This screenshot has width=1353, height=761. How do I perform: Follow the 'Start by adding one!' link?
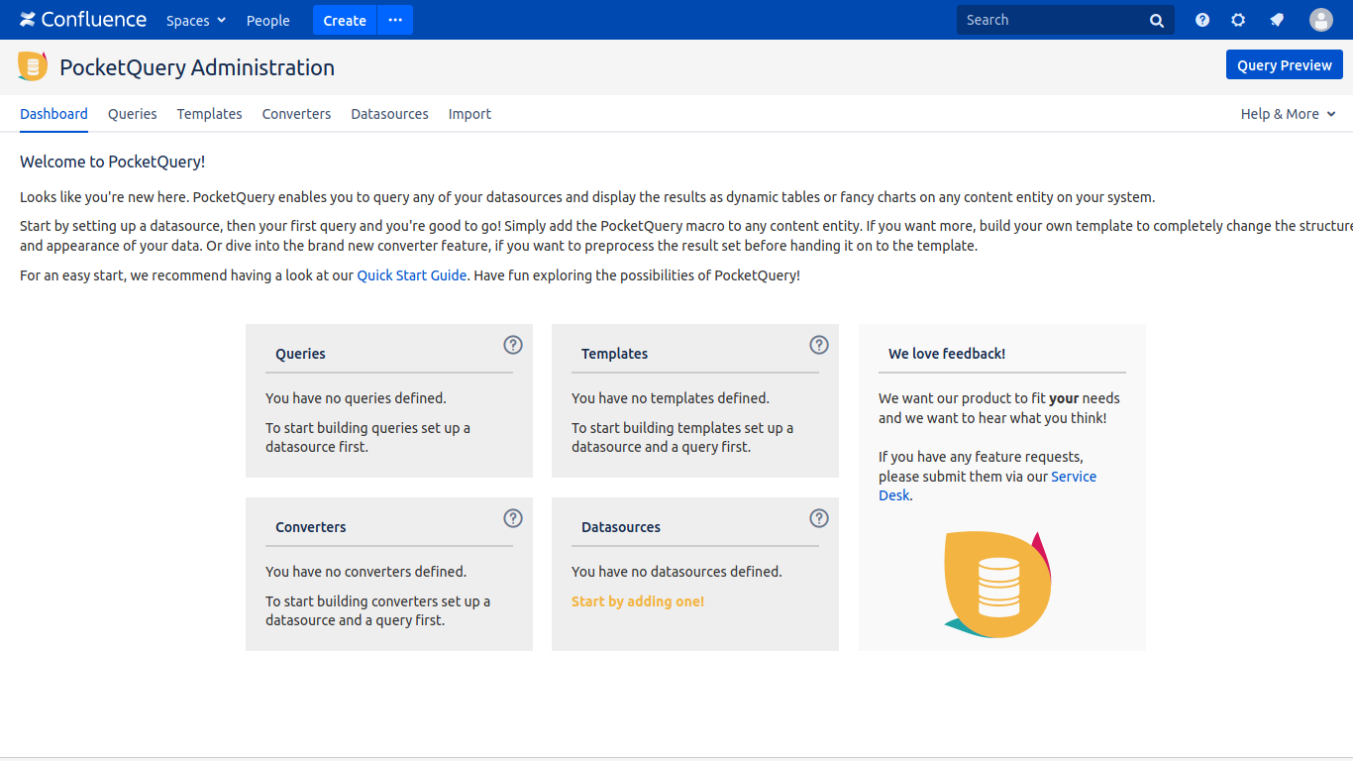coord(638,601)
